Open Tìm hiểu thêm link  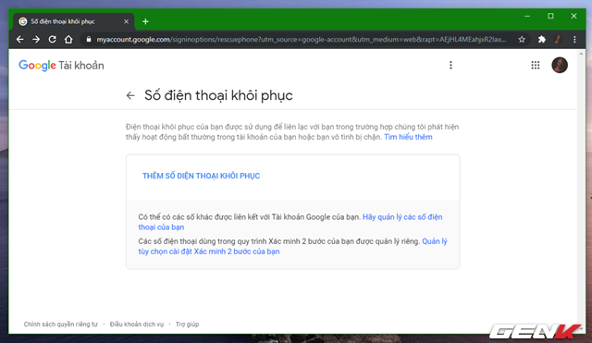point(408,137)
